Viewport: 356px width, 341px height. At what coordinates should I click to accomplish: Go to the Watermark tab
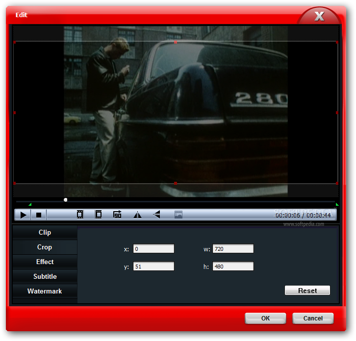[x=45, y=291]
